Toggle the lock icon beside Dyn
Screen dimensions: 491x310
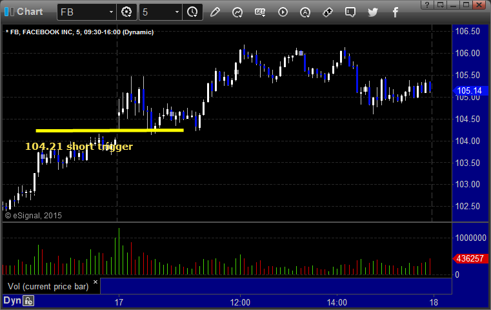coord(28,301)
